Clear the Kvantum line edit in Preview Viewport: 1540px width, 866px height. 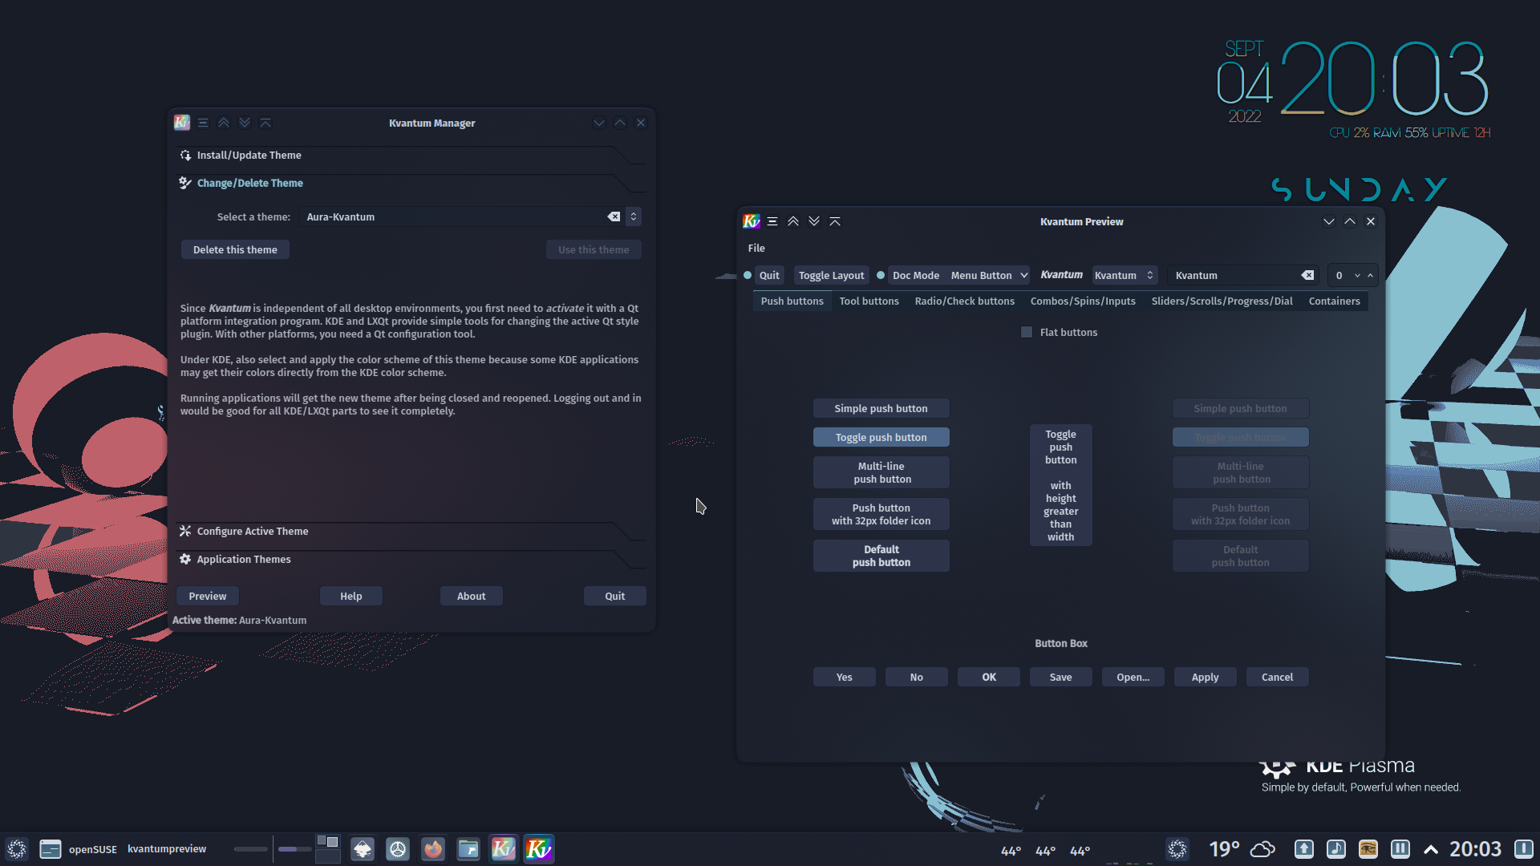1307,275
